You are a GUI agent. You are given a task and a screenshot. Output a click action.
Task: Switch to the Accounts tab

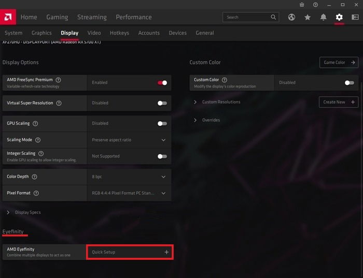point(149,33)
